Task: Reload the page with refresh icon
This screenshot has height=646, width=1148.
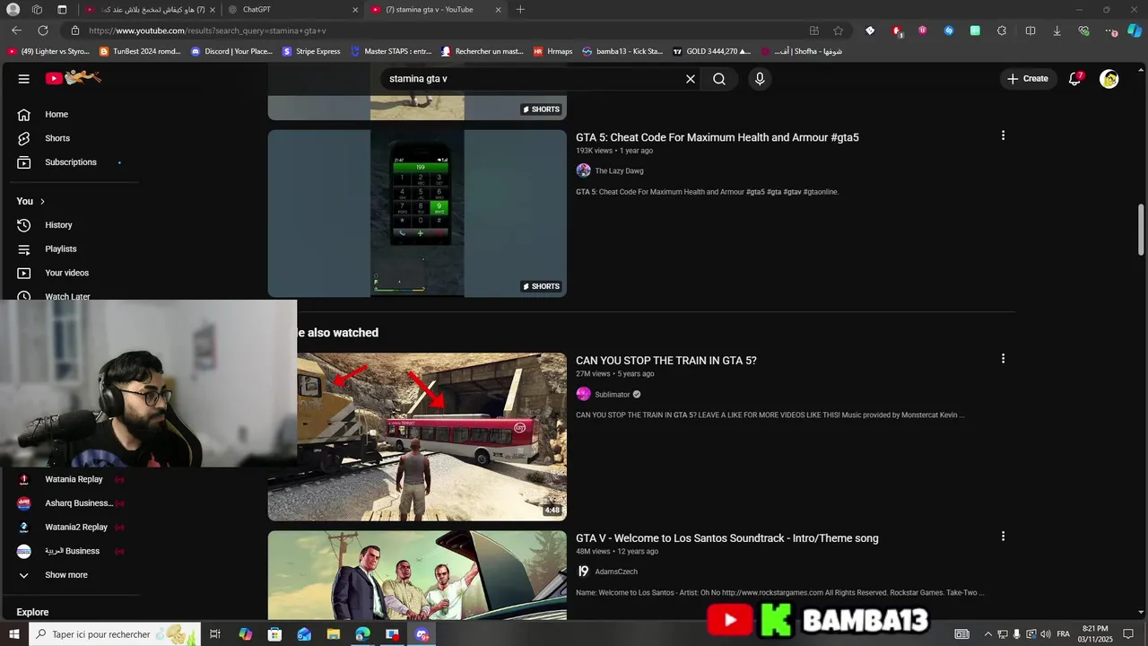Action: pos(43,31)
